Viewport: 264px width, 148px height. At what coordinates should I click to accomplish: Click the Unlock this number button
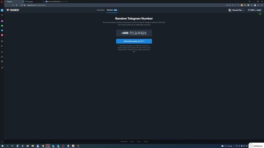click(134, 41)
